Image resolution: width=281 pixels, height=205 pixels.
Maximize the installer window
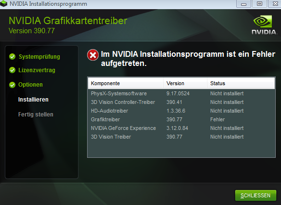point(259,4)
